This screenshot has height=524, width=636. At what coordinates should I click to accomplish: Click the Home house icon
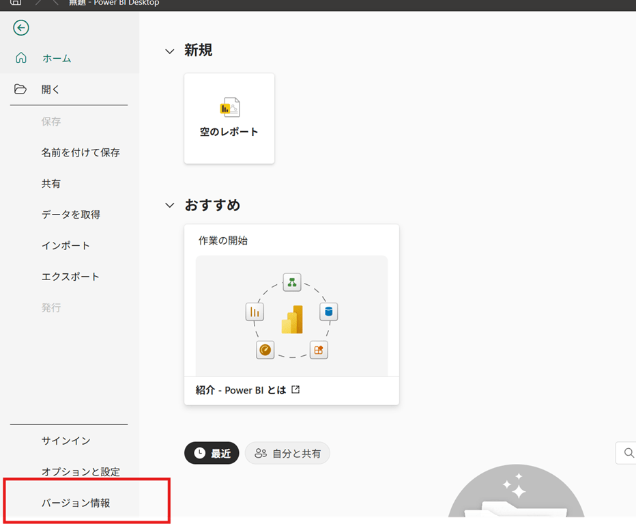[21, 58]
